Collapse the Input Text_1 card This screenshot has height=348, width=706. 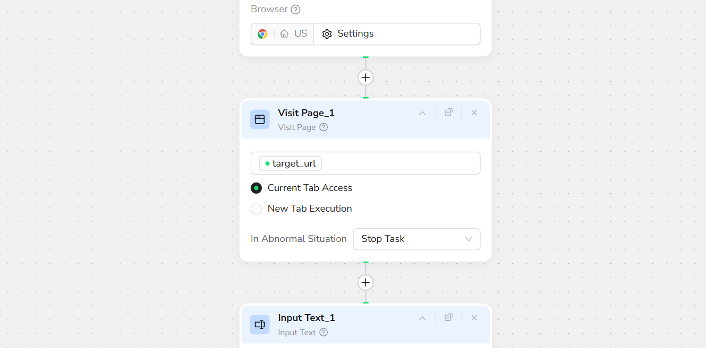[422, 318]
